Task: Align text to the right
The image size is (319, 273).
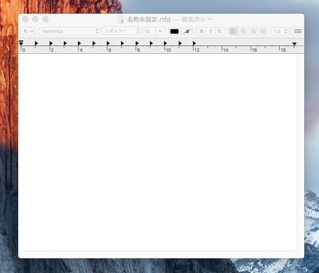Action: [x=253, y=31]
